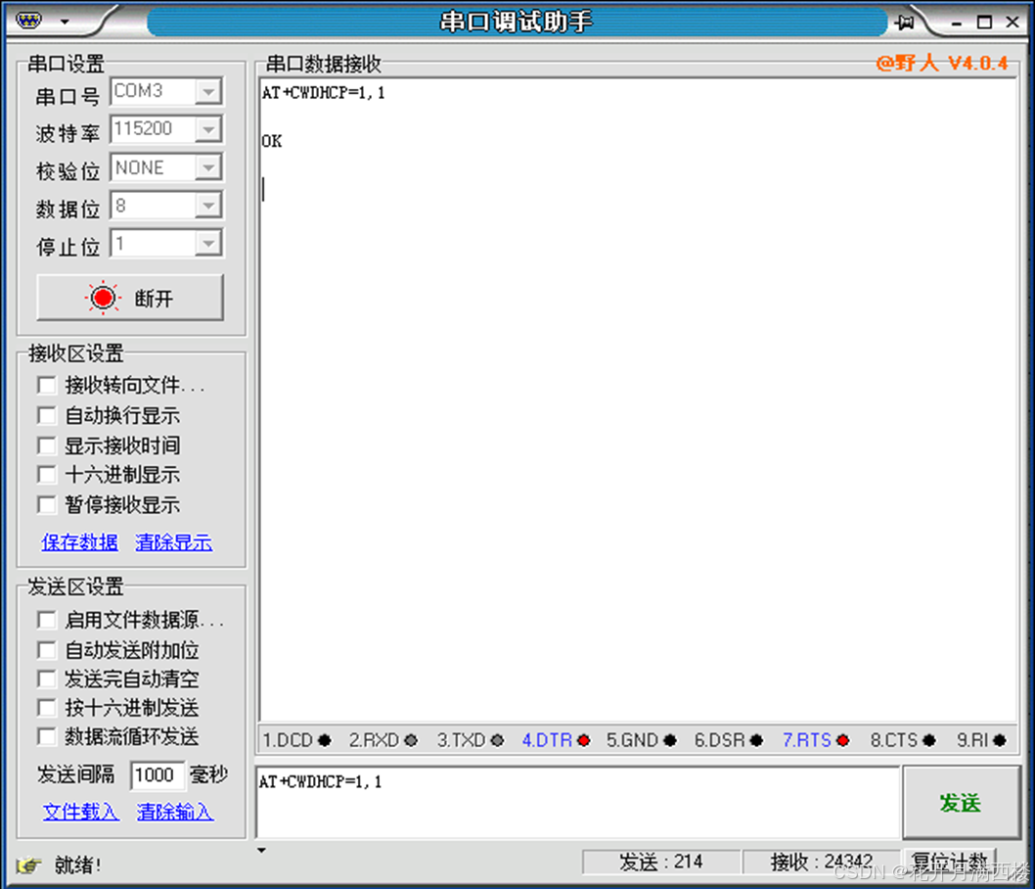1035x889 pixels.
Task: Click the 断开 disconnect button
Action: pos(130,298)
